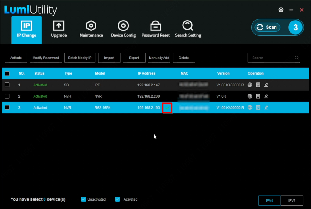Open device details icon for row 1
Image resolution: width=311 pixels, height=209 pixels.
point(258,85)
